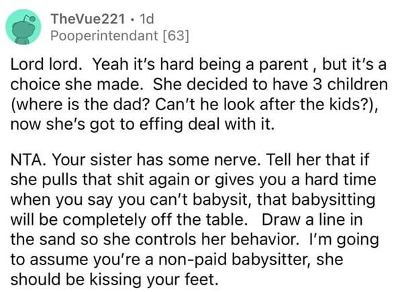Open the TheVue221 username profile link

(x=88, y=19)
